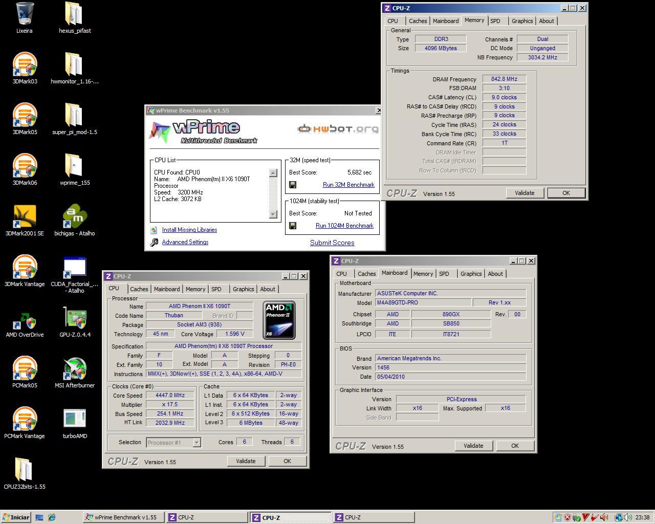
Task: Click the Core Speed 4447.0 MHz field
Action: coord(170,395)
